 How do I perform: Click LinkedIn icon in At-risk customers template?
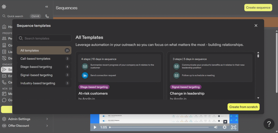point(85,75)
